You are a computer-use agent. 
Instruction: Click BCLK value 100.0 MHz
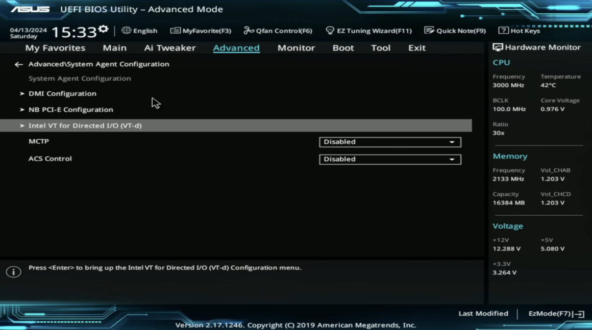coord(509,109)
